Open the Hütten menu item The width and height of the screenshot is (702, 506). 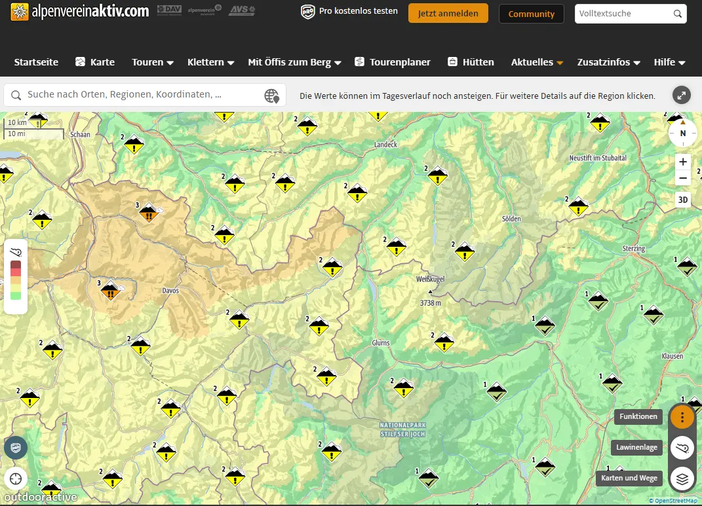point(471,62)
